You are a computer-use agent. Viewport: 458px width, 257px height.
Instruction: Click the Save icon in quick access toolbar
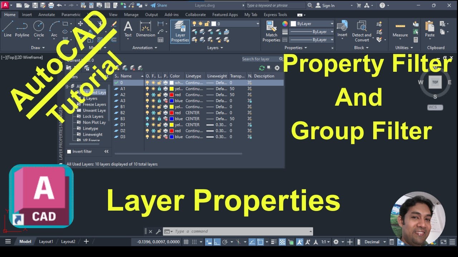(x=35, y=5)
